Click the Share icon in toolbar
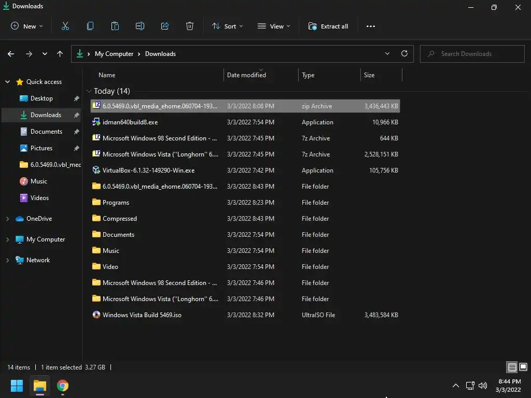531x398 pixels. pos(165,26)
